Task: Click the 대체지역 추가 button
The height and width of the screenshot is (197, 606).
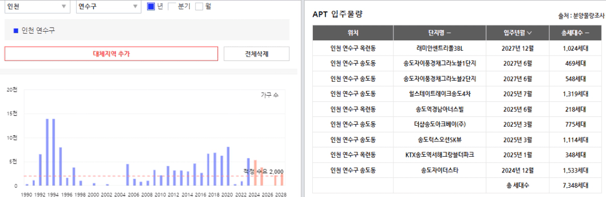Action: pos(111,54)
